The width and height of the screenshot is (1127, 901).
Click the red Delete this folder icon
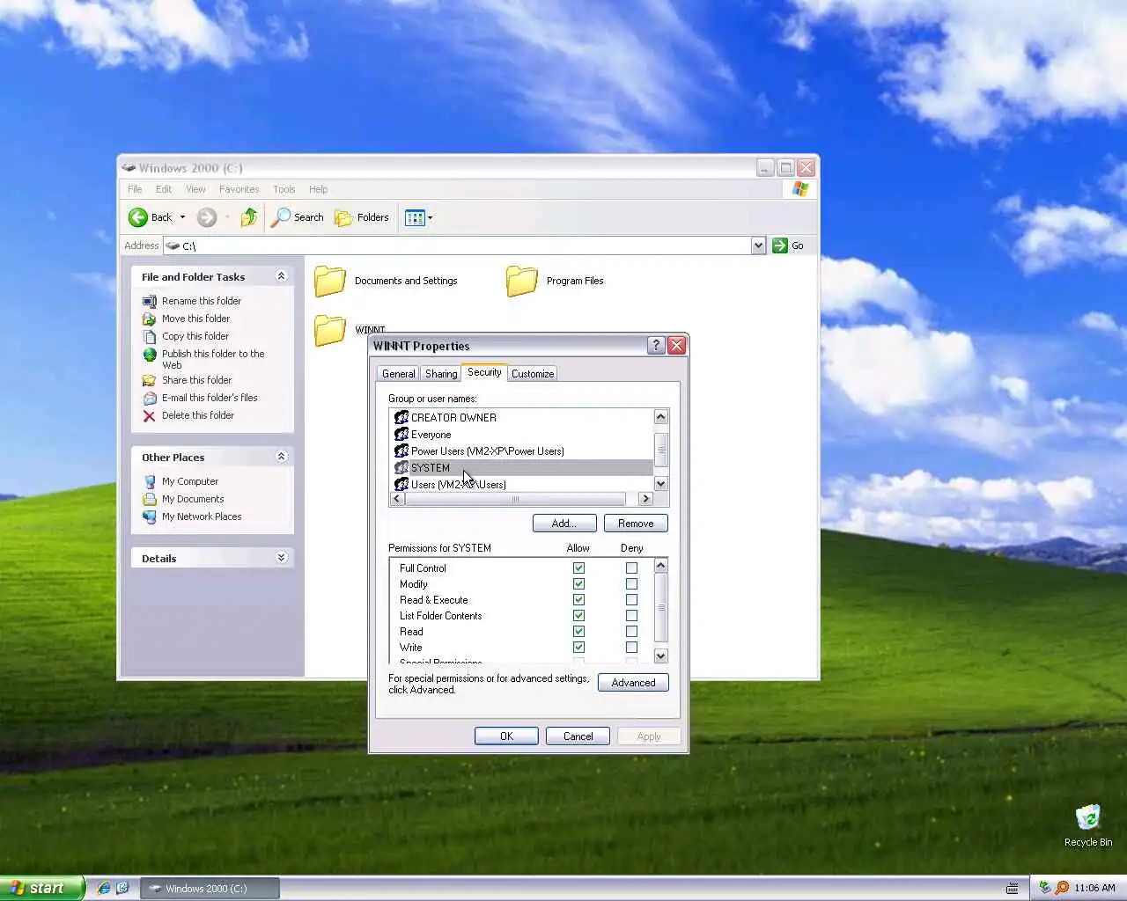[150, 415]
